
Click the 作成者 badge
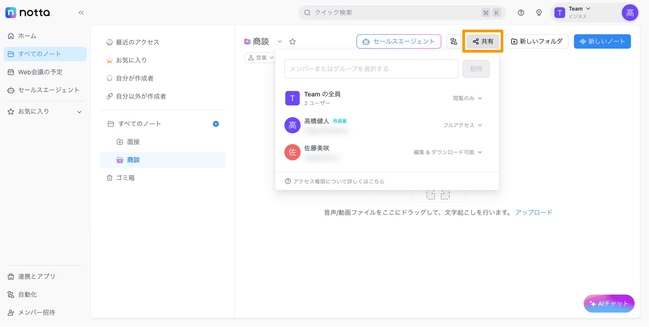[339, 121]
